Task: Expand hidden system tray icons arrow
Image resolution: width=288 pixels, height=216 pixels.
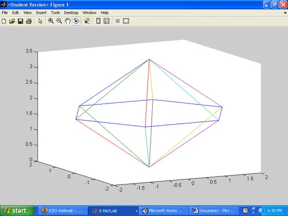Action: tap(261, 210)
